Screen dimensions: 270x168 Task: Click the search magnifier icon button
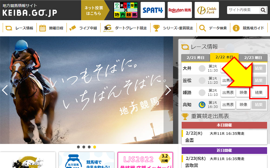[263, 10]
